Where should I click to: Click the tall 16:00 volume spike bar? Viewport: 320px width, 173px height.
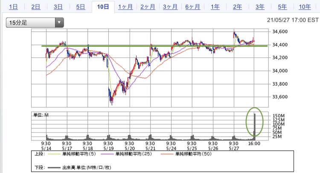255,127
